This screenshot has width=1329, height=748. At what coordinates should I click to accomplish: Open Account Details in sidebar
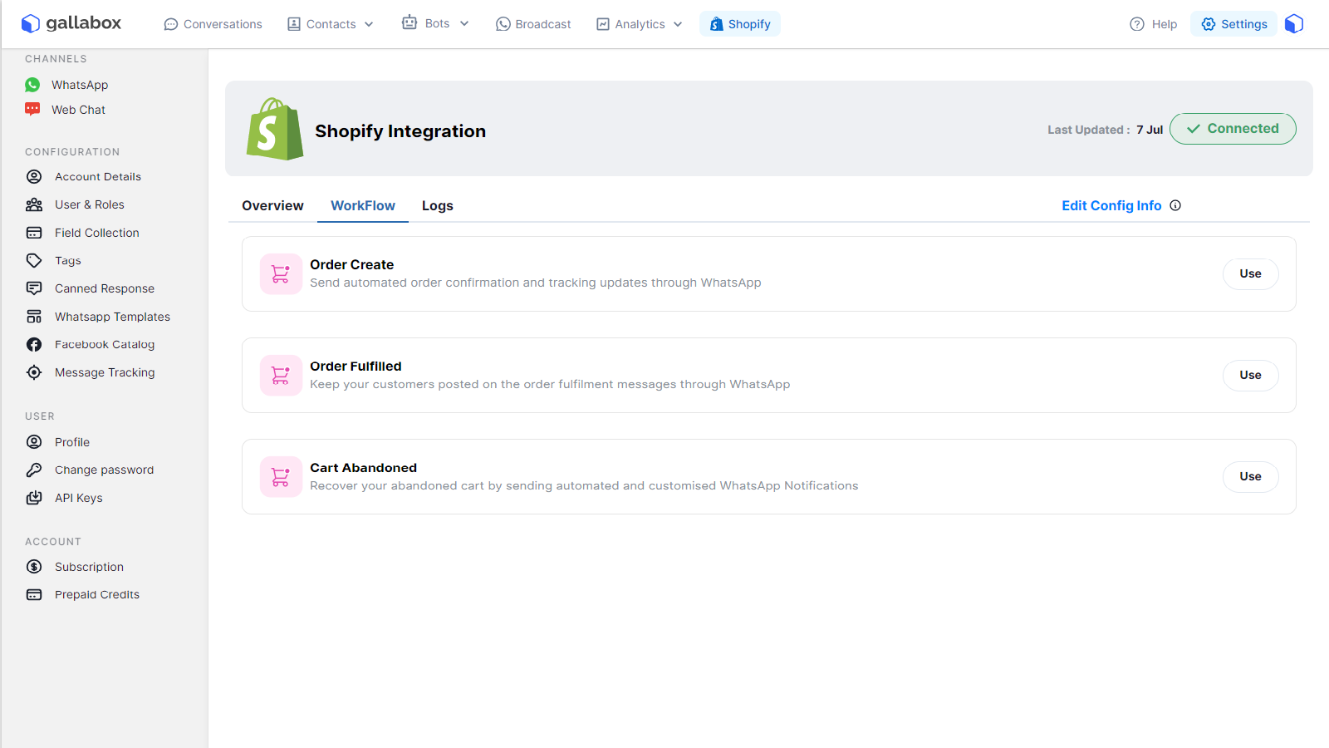click(x=98, y=176)
